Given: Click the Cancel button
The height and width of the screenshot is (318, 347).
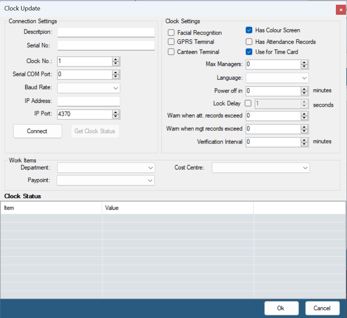Looking at the screenshot, I should [x=322, y=308].
